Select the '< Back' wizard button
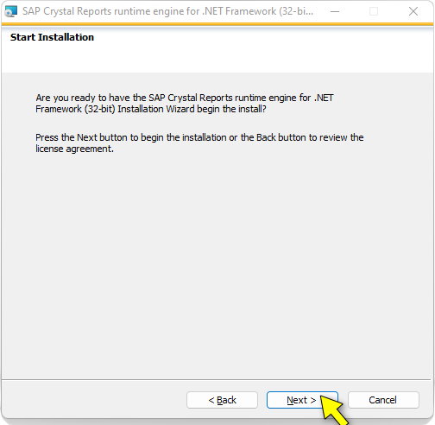Screen dimensions: 435x425 pyautogui.click(x=222, y=400)
